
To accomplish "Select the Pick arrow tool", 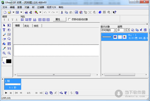I will click(x=4, y=25).
